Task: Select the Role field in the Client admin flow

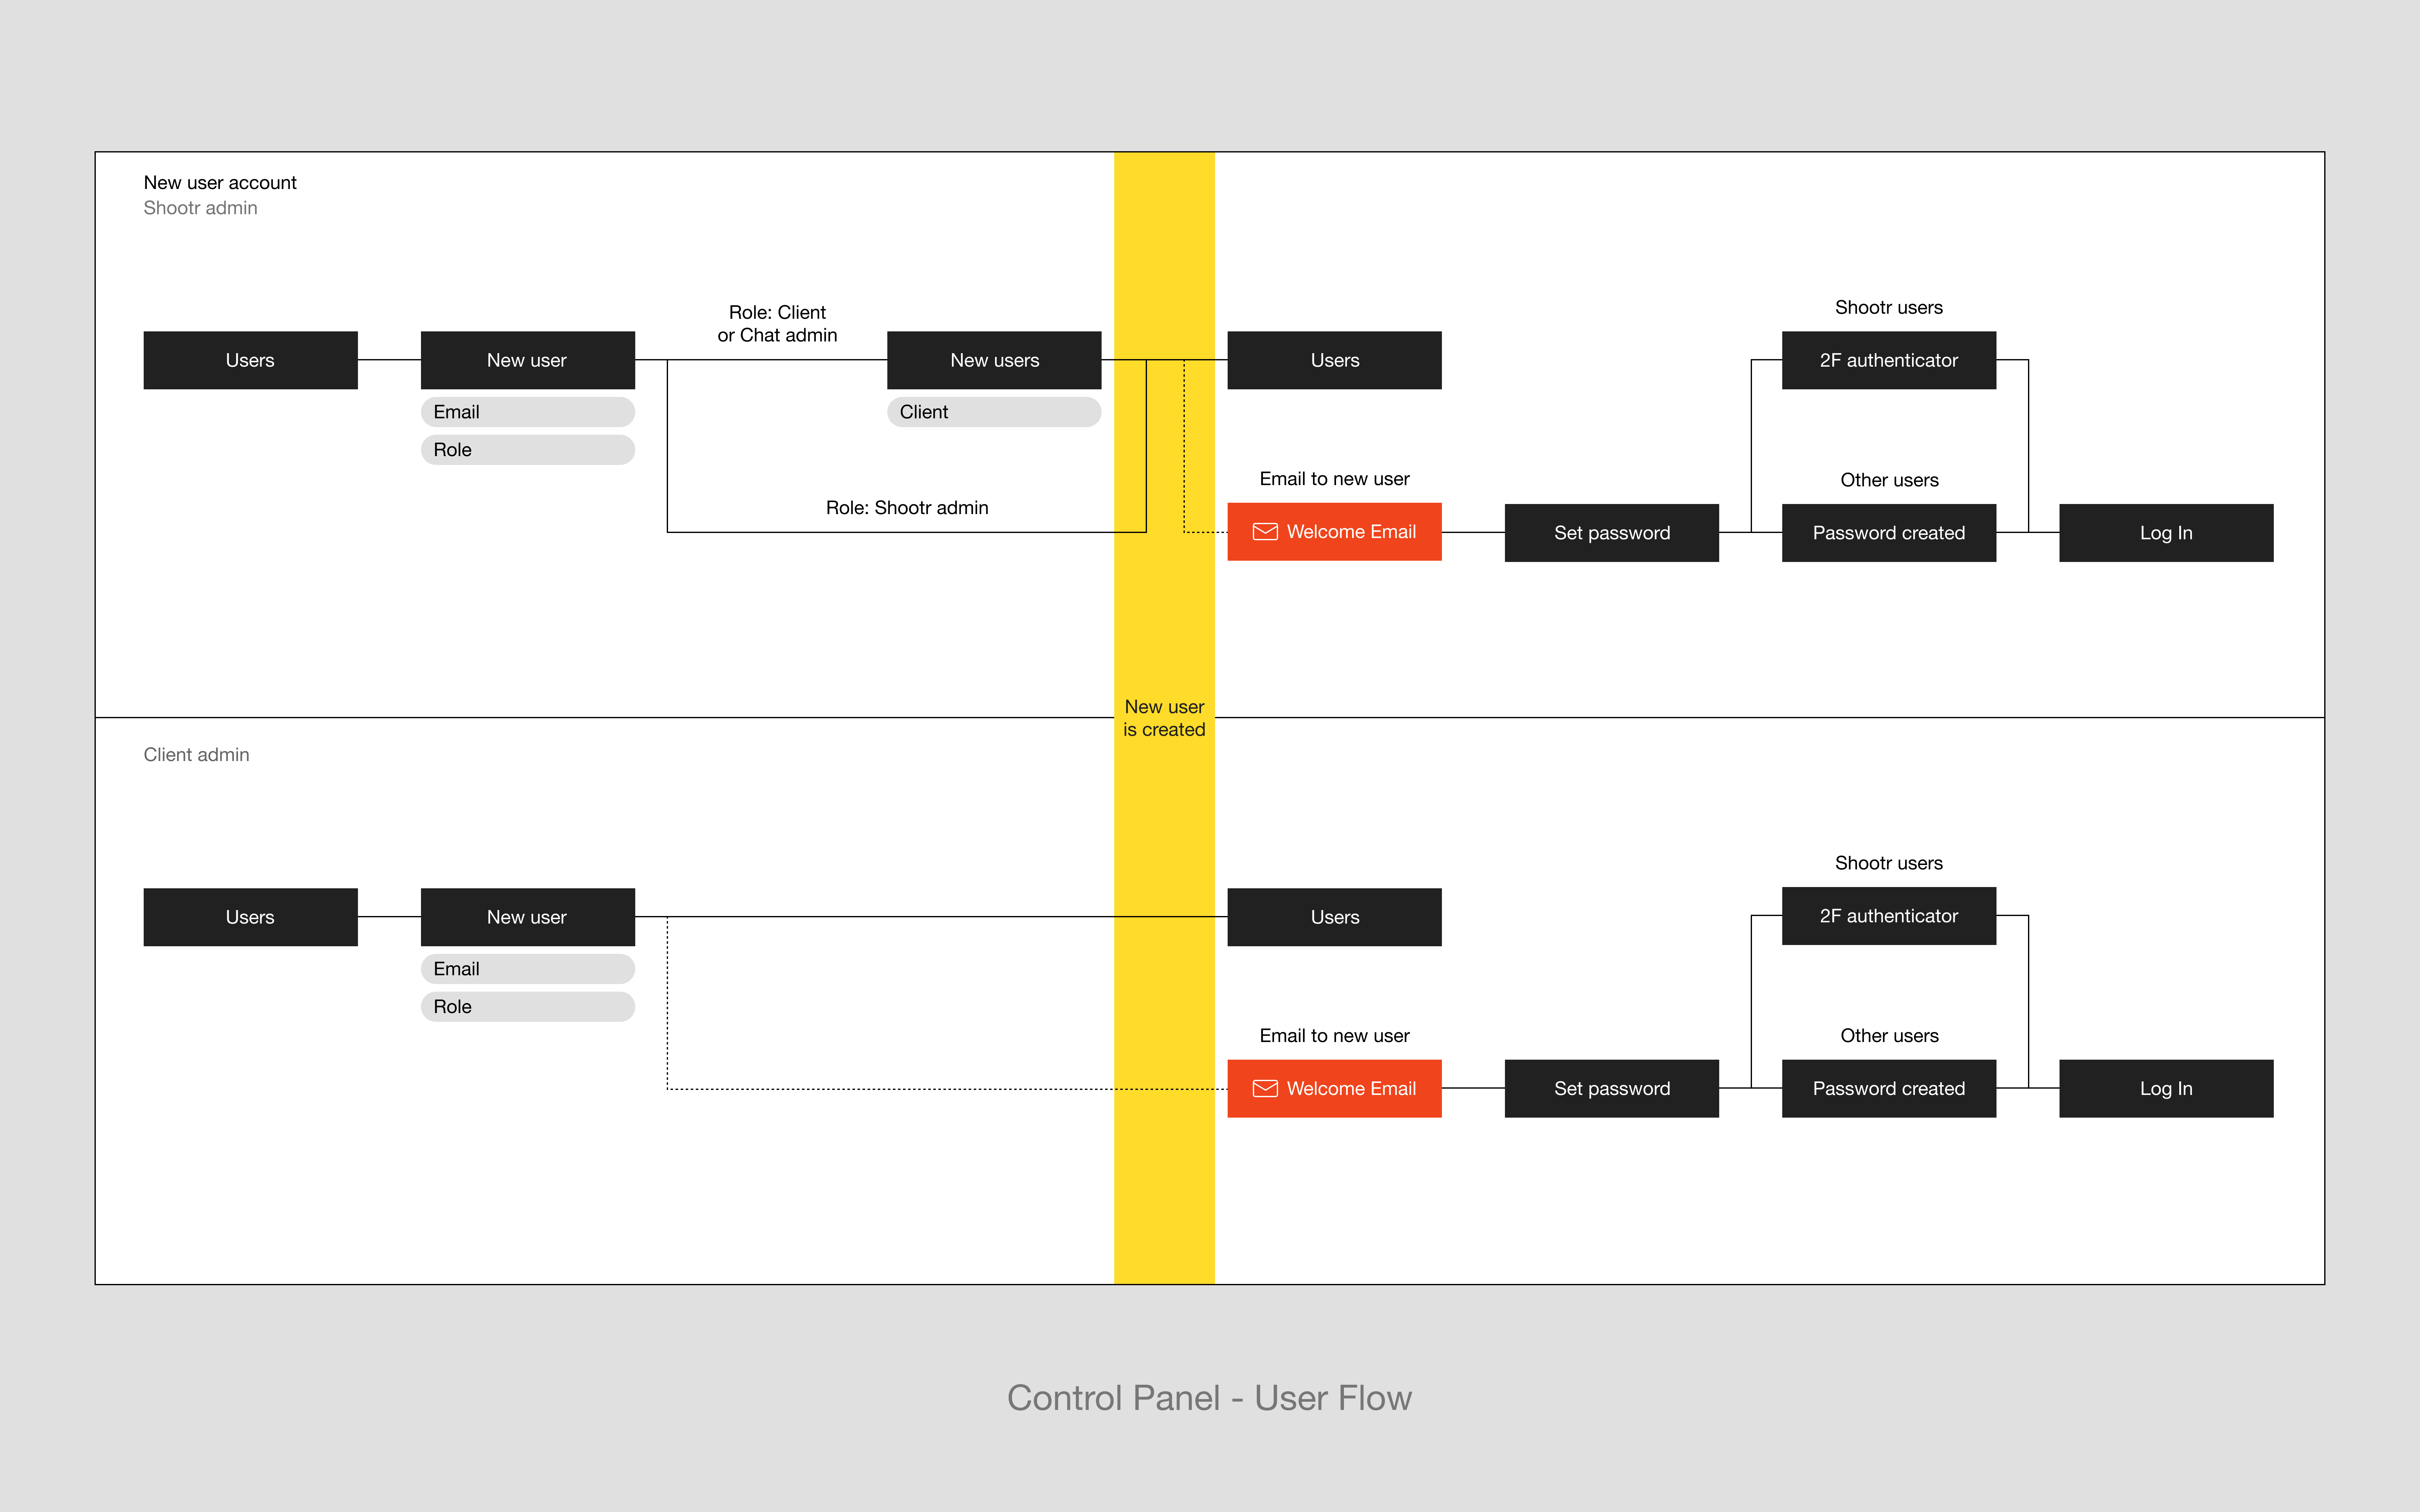Action: (527, 1007)
